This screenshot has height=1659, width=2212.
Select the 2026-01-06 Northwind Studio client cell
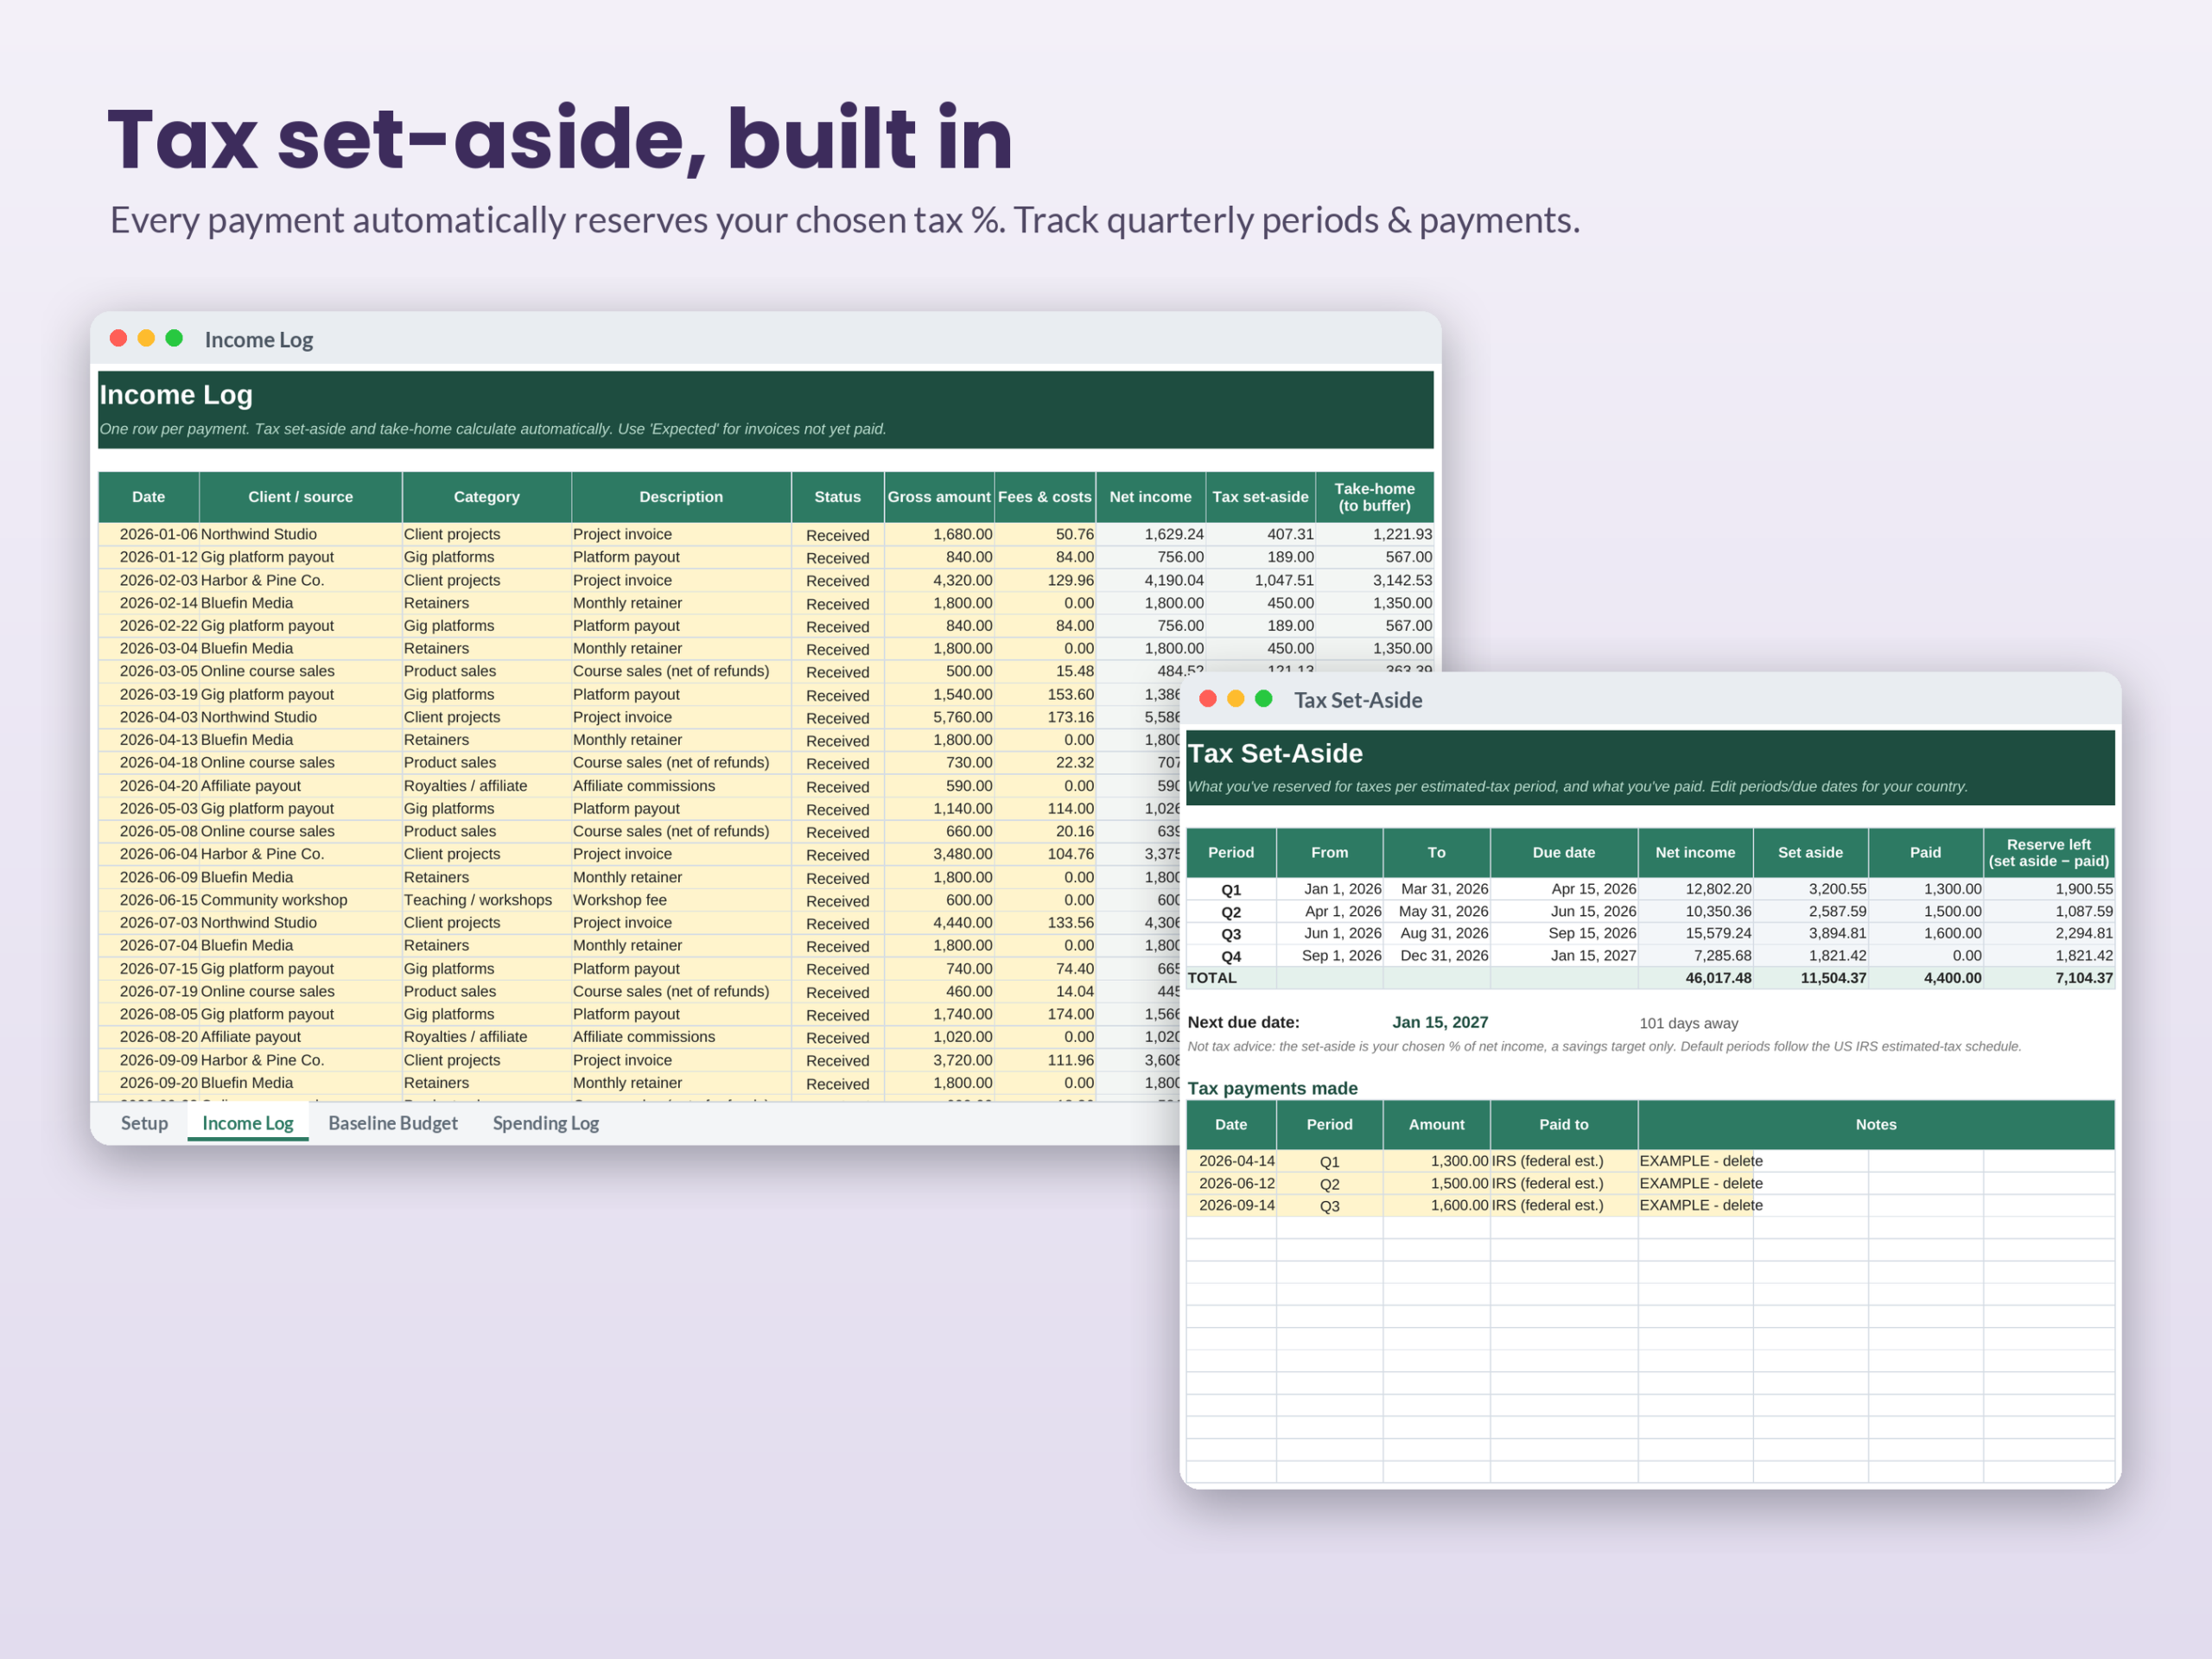[x=301, y=534]
